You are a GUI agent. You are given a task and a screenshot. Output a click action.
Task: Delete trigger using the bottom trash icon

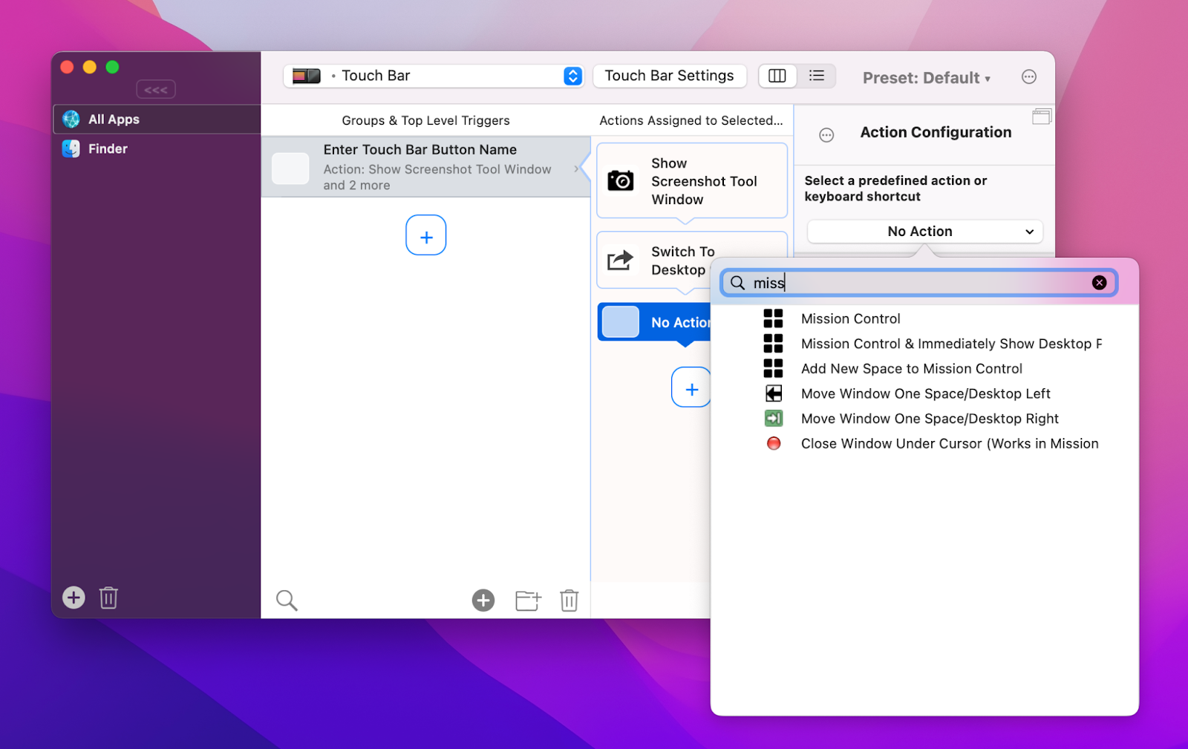569,601
